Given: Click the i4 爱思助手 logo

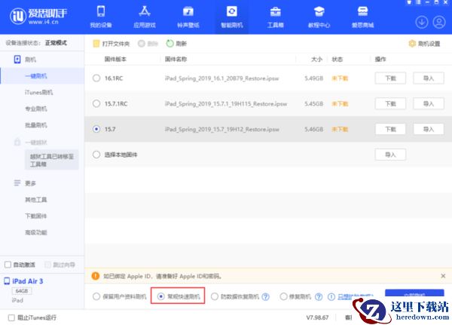Looking at the screenshot, I should tap(38, 16).
